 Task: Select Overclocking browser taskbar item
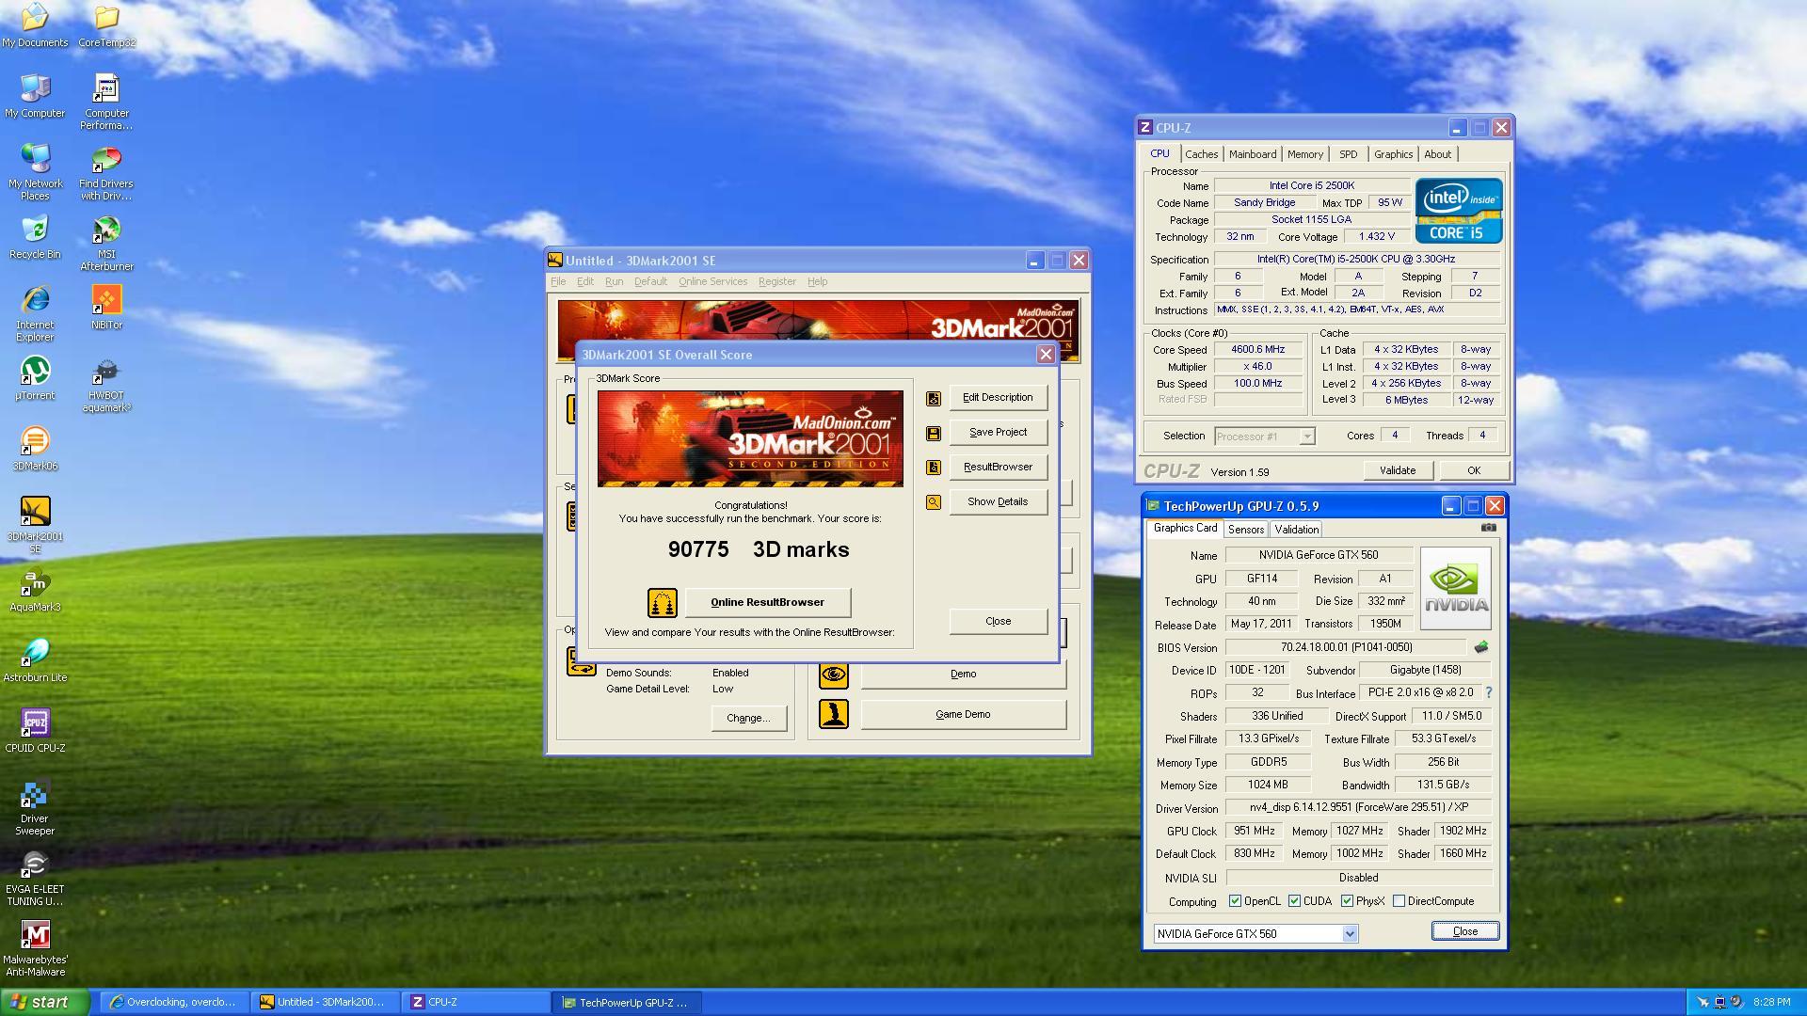175,1003
